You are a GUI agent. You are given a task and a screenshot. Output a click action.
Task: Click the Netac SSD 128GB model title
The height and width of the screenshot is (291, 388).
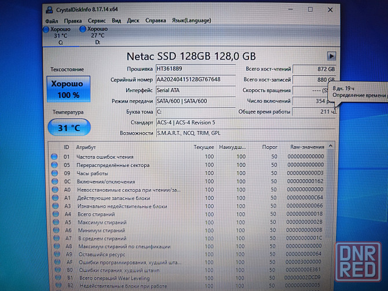tap(191, 56)
